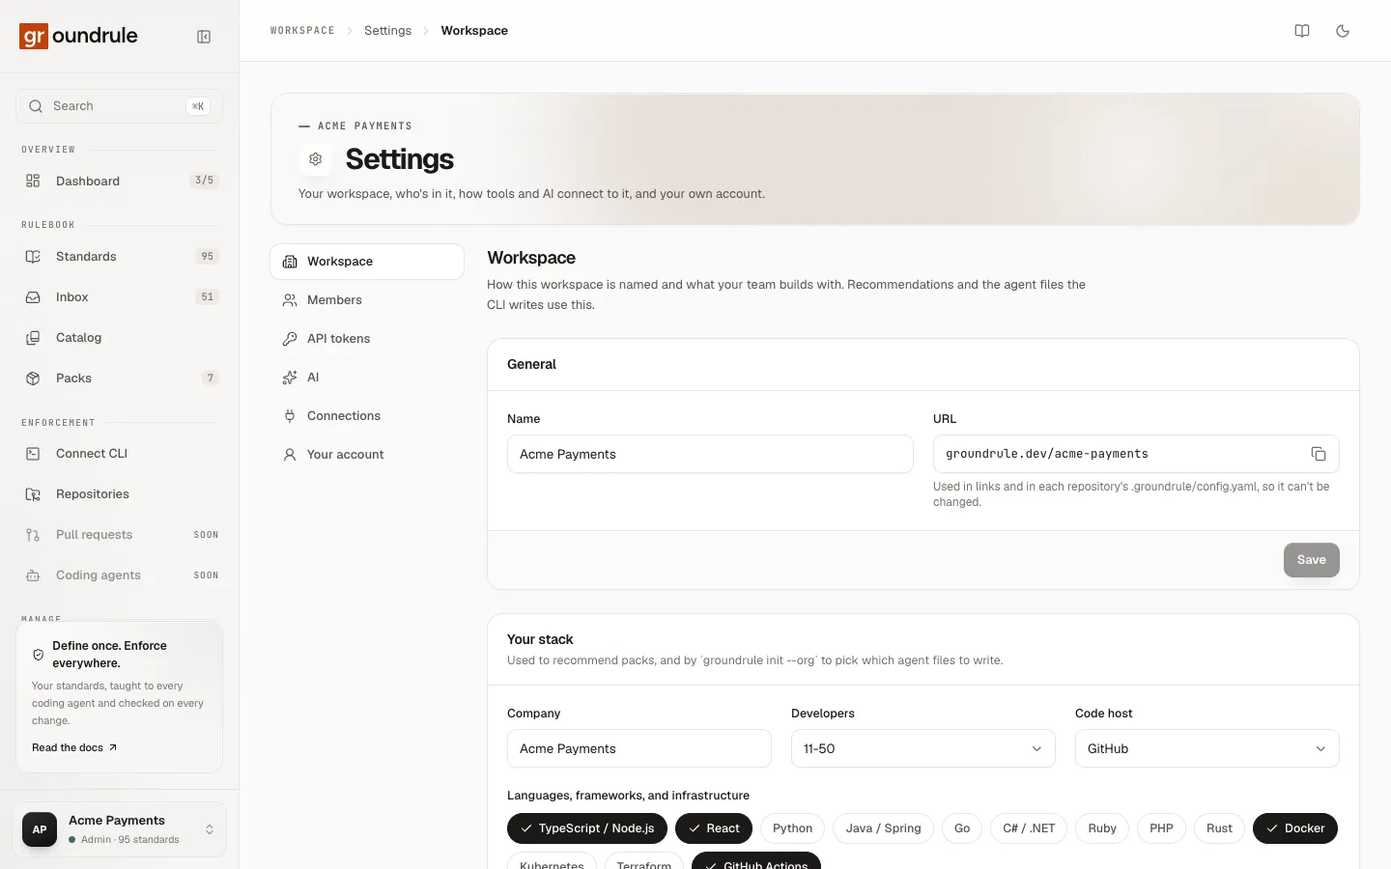The image size is (1391, 869).
Task: Select the Ruby stack chip
Action: coord(1102,828)
